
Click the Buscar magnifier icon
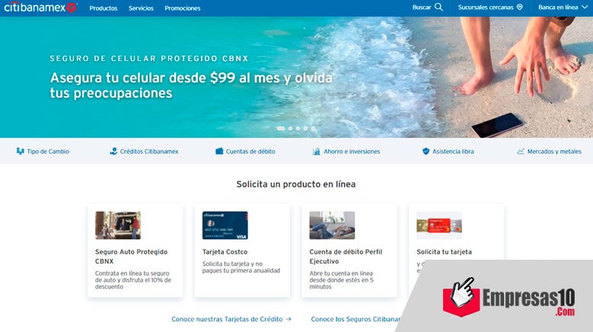[x=438, y=7]
